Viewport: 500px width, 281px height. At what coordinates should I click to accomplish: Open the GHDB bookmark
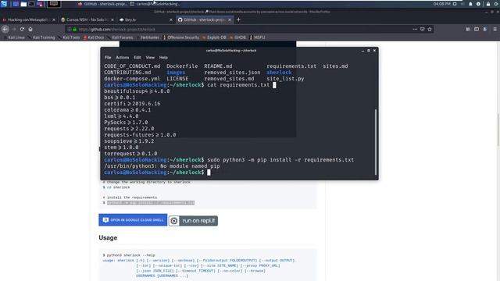click(237, 37)
